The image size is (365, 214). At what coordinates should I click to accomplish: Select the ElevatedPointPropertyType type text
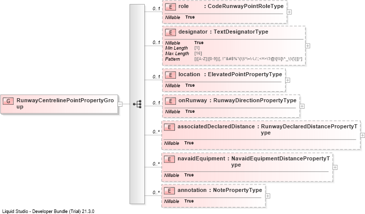click(245, 74)
